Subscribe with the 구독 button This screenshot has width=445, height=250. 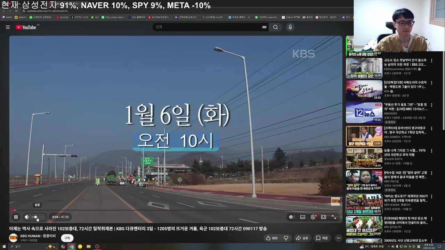point(67,238)
